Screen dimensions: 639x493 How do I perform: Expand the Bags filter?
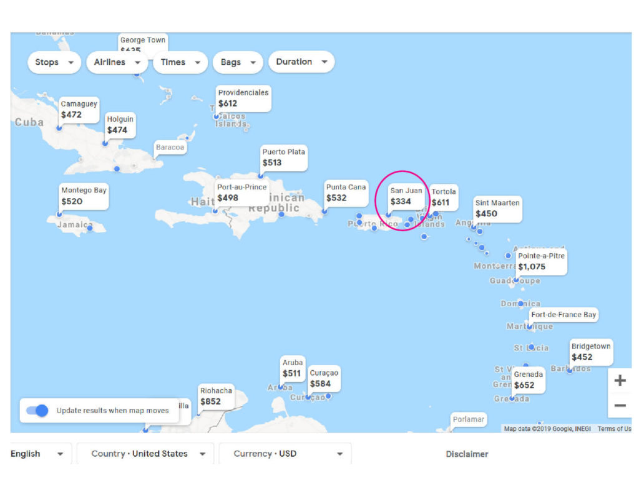[238, 62]
